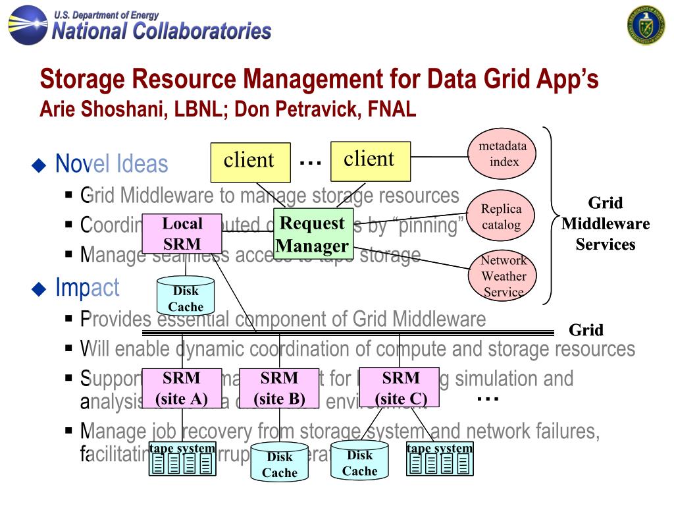Click bullet 'Grid Middleware to manage storage resources'
The width and height of the screenshot is (674, 506).
(270, 195)
